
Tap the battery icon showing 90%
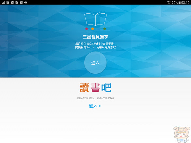(x=180, y=2)
